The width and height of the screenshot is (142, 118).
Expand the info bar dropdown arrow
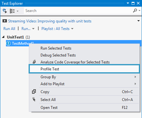pos(139,21)
